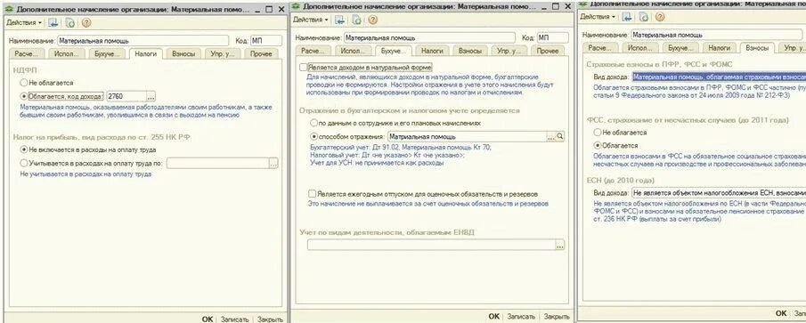Check 'Является ежегодным отпуском для оценочных обязательств'

click(312, 194)
